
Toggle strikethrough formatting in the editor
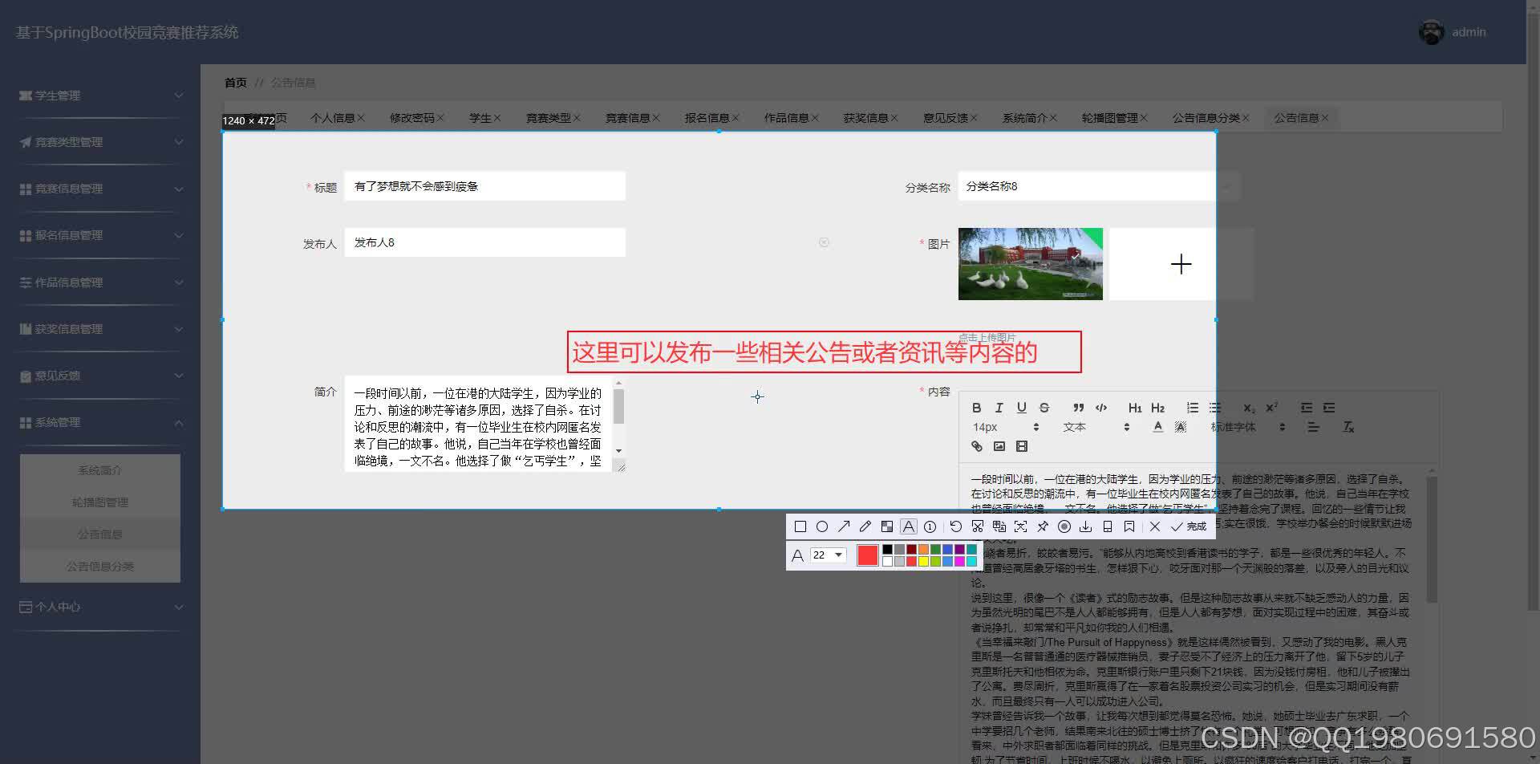[x=1044, y=408]
